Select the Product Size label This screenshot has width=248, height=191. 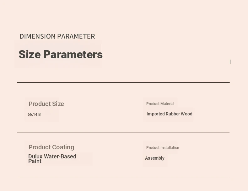(x=46, y=104)
